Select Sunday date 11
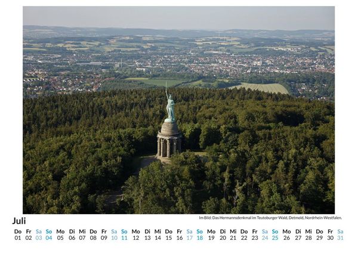The height and width of the screenshot is (253, 358). click(124, 238)
